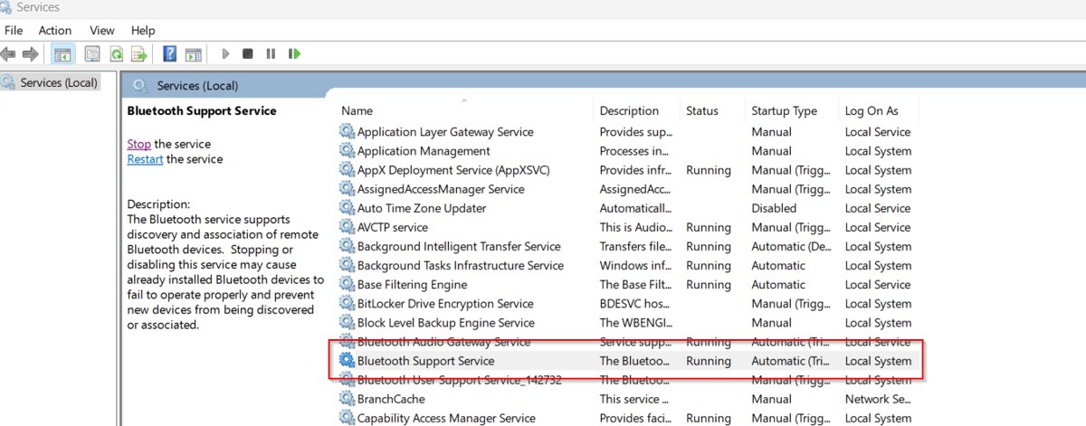This screenshot has height=426, width=1086.
Task: Click the Export List toolbar icon
Action: [139, 54]
